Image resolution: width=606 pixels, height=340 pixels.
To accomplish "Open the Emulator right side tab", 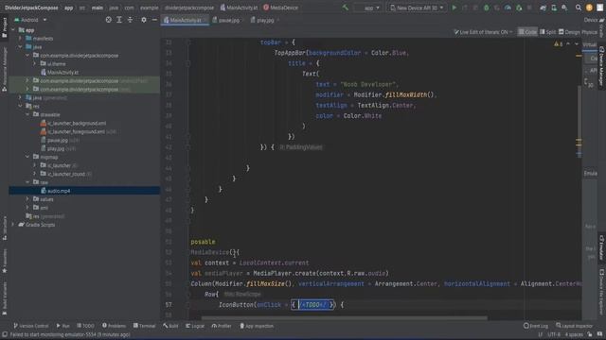I will [602, 247].
